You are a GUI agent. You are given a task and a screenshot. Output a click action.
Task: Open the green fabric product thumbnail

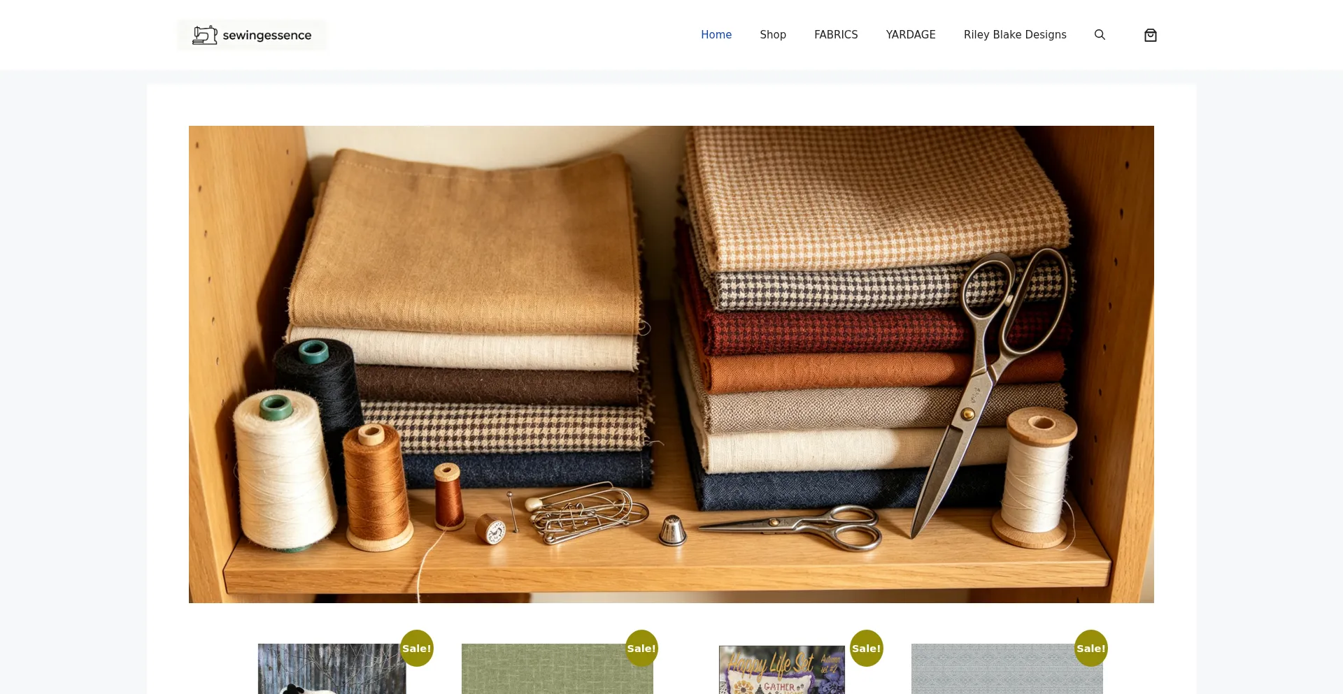(557, 669)
